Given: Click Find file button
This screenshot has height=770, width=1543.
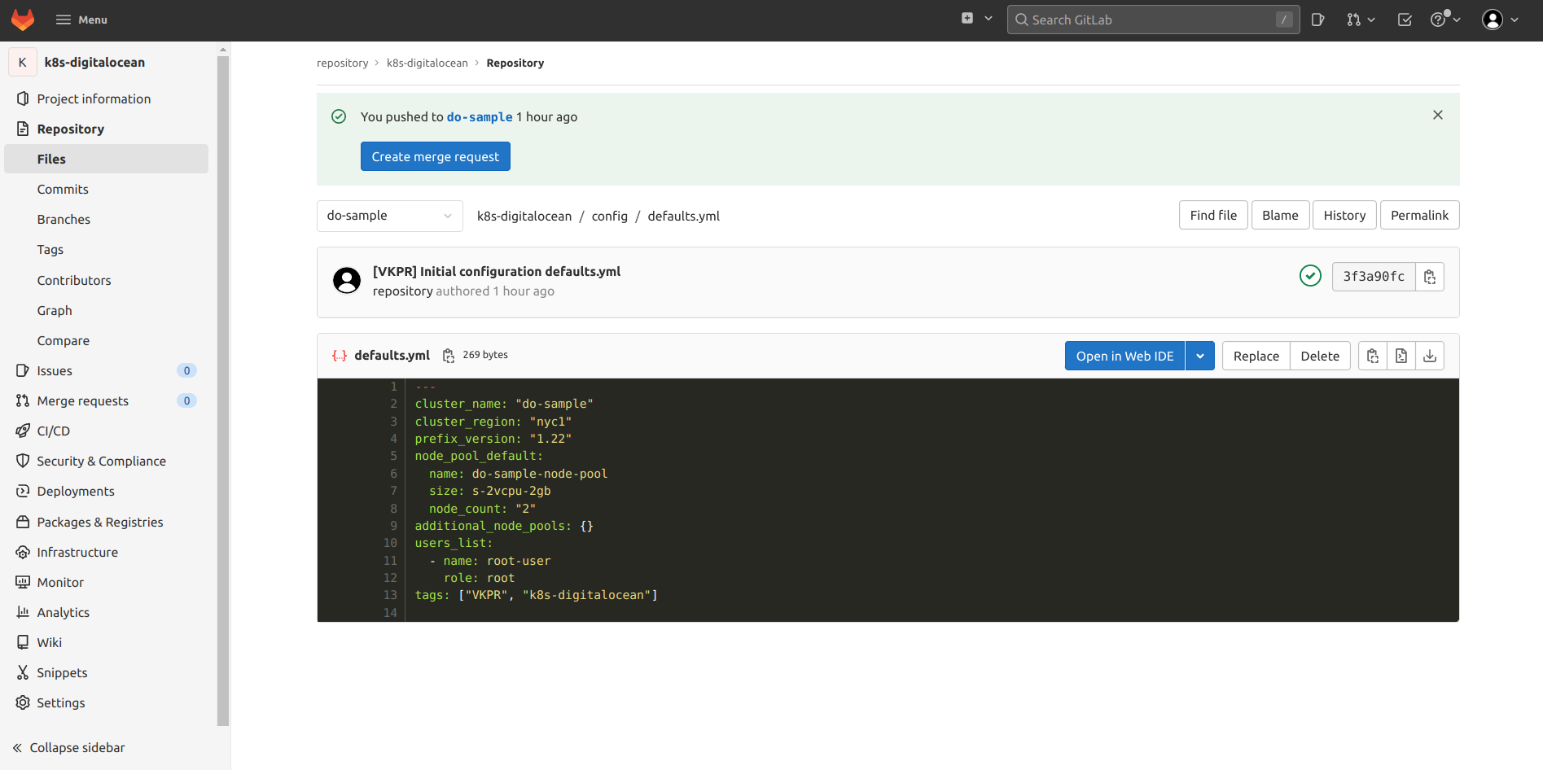Looking at the screenshot, I should (x=1213, y=215).
